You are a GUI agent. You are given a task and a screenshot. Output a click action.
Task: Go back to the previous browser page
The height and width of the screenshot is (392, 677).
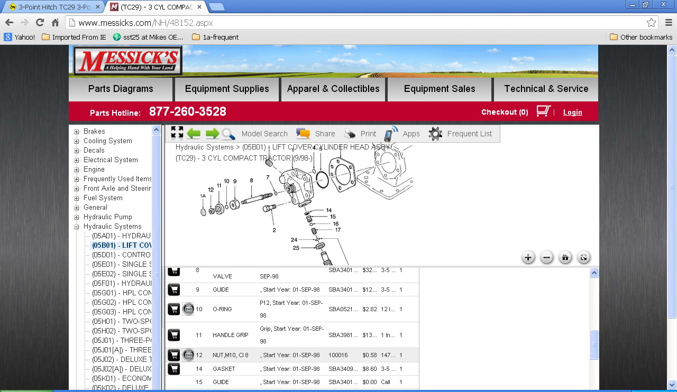(9, 23)
